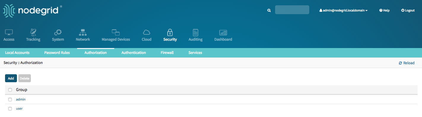Switch to the Password Rules tab

coord(57,53)
